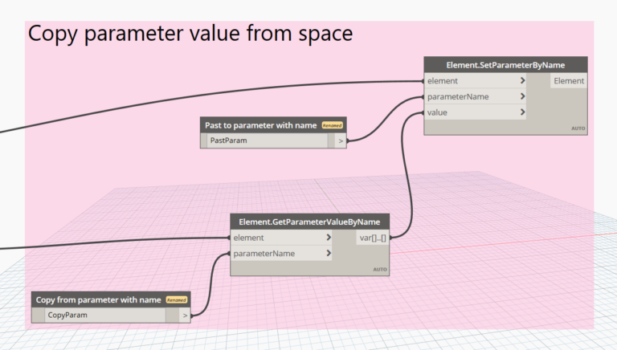Click the Element output port of SetParameterByName
Screen dimensions: 617x350
point(569,80)
